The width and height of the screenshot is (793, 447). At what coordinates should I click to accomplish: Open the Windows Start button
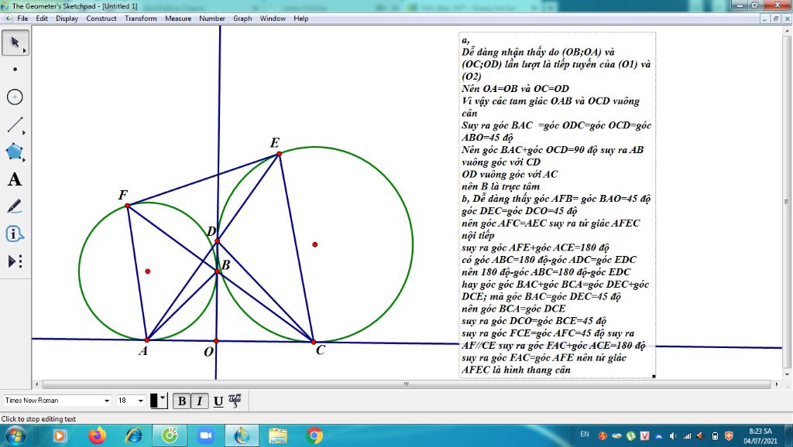click(15, 435)
